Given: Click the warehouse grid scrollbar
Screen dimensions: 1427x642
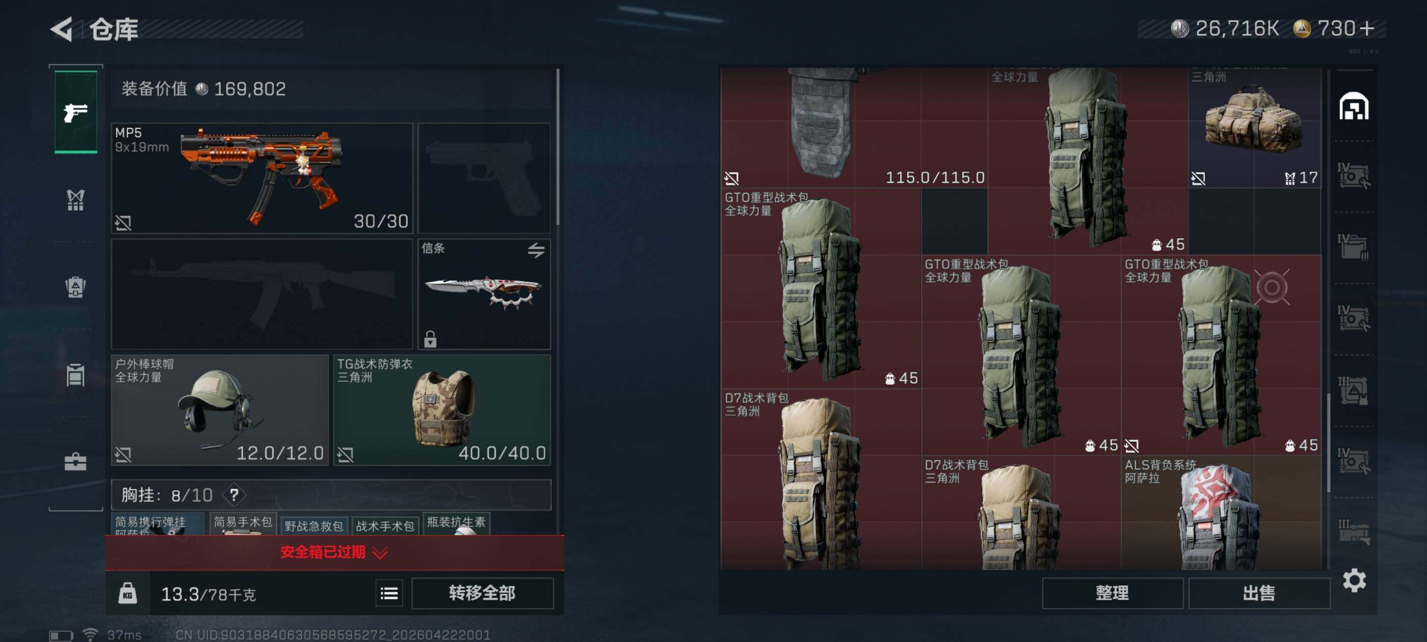Looking at the screenshot, I should (x=1329, y=441).
